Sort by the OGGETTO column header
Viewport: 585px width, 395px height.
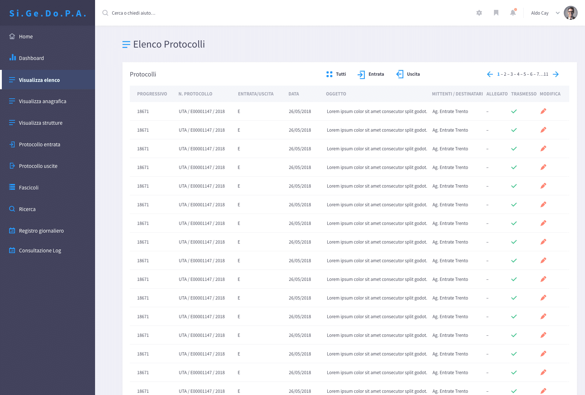[x=336, y=94]
